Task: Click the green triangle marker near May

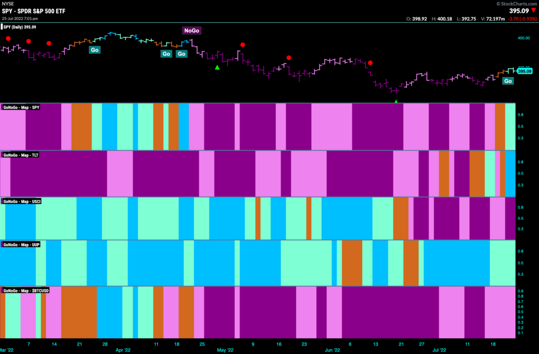Action: tap(217, 68)
